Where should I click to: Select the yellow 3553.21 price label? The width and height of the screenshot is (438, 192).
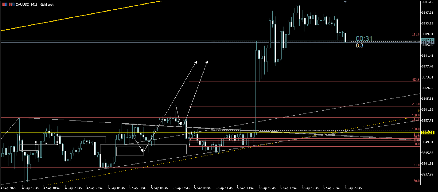(x=427, y=133)
